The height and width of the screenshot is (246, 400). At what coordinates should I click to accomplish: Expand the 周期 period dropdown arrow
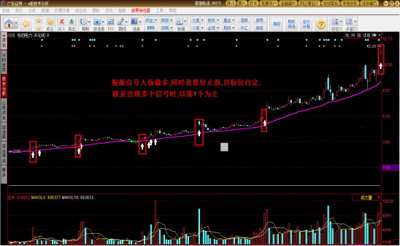click(x=89, y=22)
